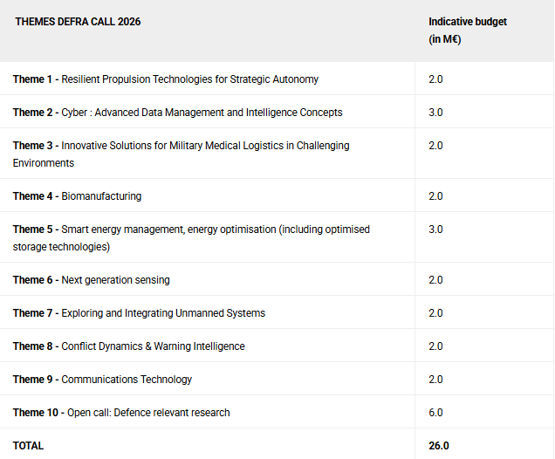The width and height of the screenshot is (555, 459).
Task: Click the TOTAL row label
Action: tap(28, 445)
